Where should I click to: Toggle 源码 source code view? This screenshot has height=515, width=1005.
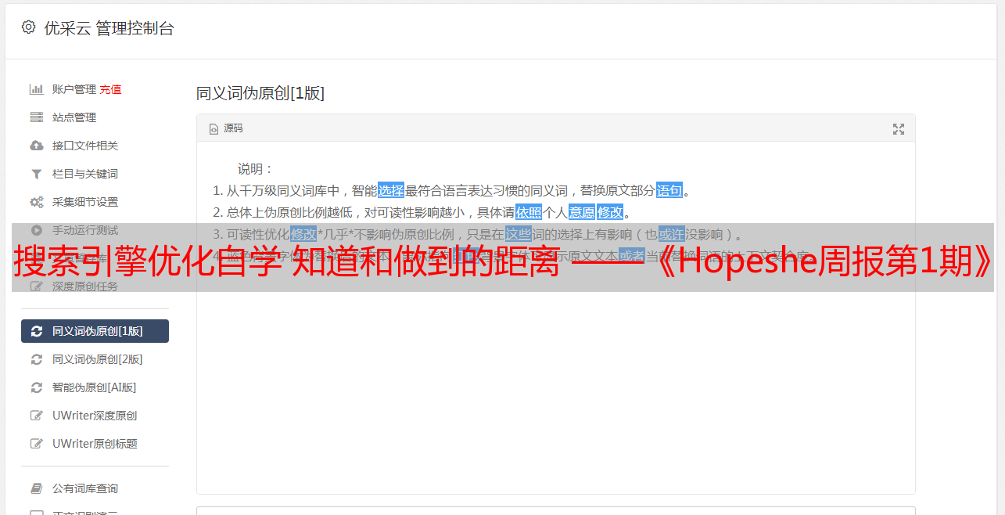(226, 128)
